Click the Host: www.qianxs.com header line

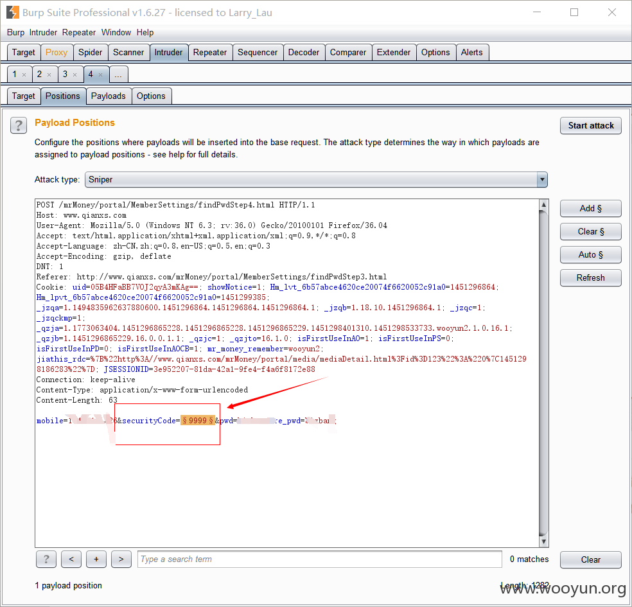[82, 215]
